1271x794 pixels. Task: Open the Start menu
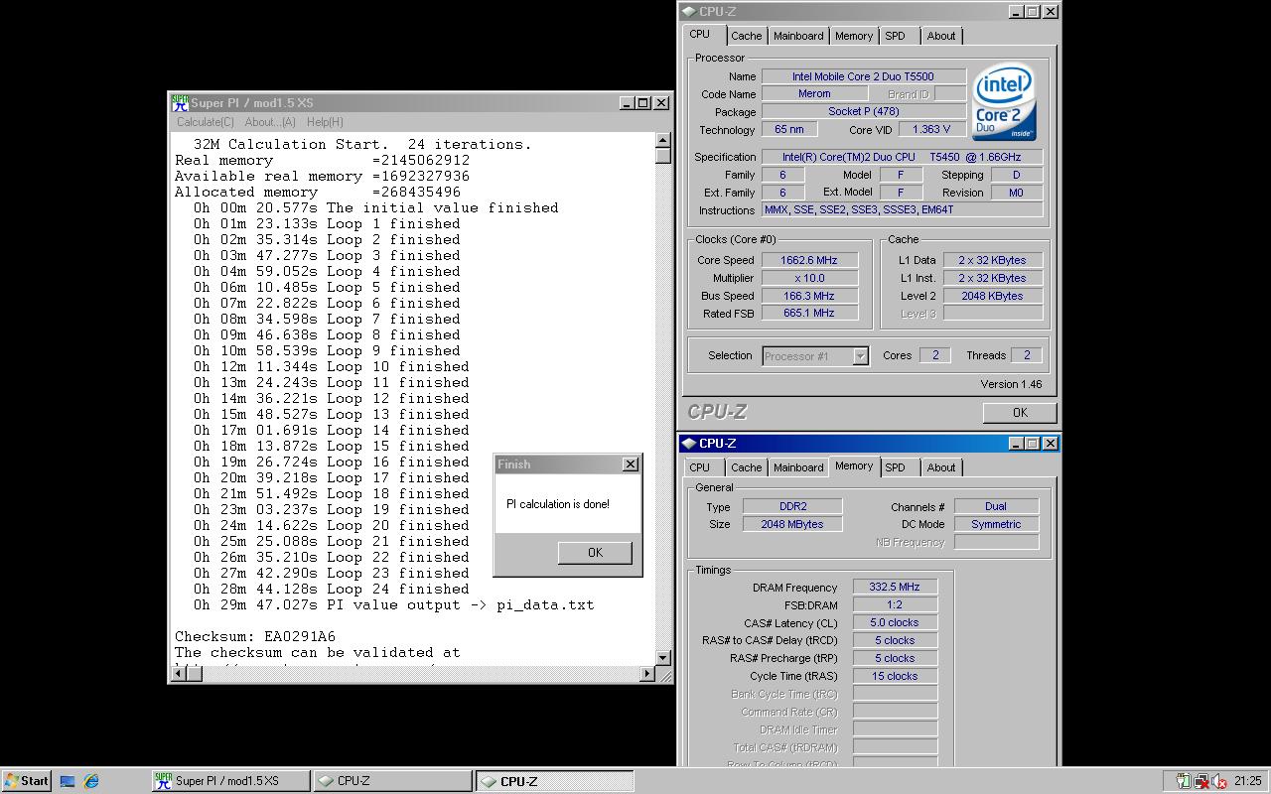[27, 781]
